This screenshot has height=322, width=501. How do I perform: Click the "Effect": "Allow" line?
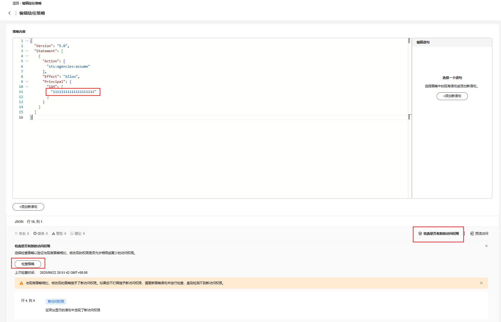pos(61,77)
